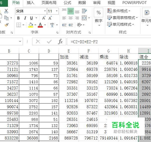
Task: Open the 页面布局 ribbon tab
Action: (49, 3)
